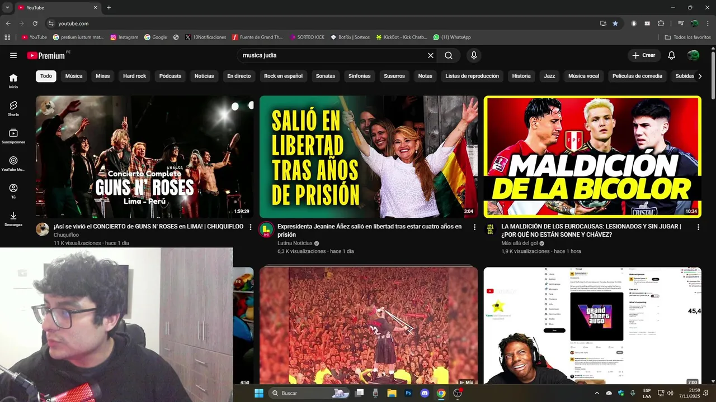
Task: Bookmark this page with the star icon
Action: coord(615,23)
